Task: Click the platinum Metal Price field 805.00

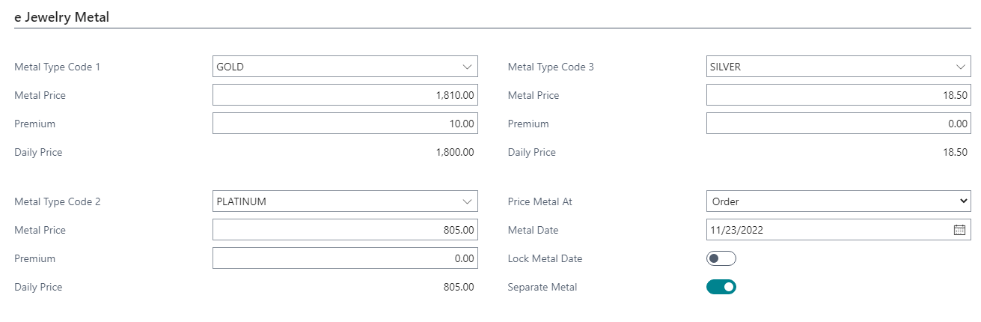Action: point(345,230)
